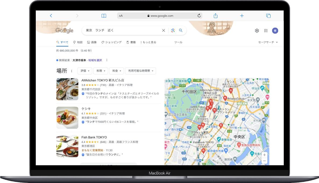
Task: Open the Safari bookmarks book icon
Action: (104, 16)
